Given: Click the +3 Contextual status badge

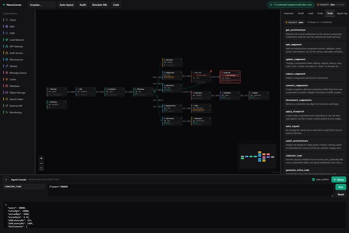Looking at the screenshot, I should click(291, 5).
